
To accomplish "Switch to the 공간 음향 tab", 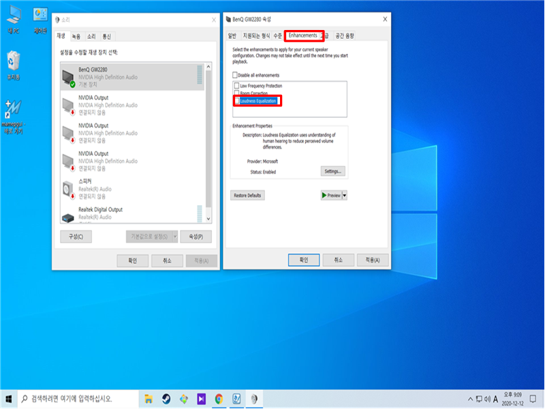I will 345,36.
